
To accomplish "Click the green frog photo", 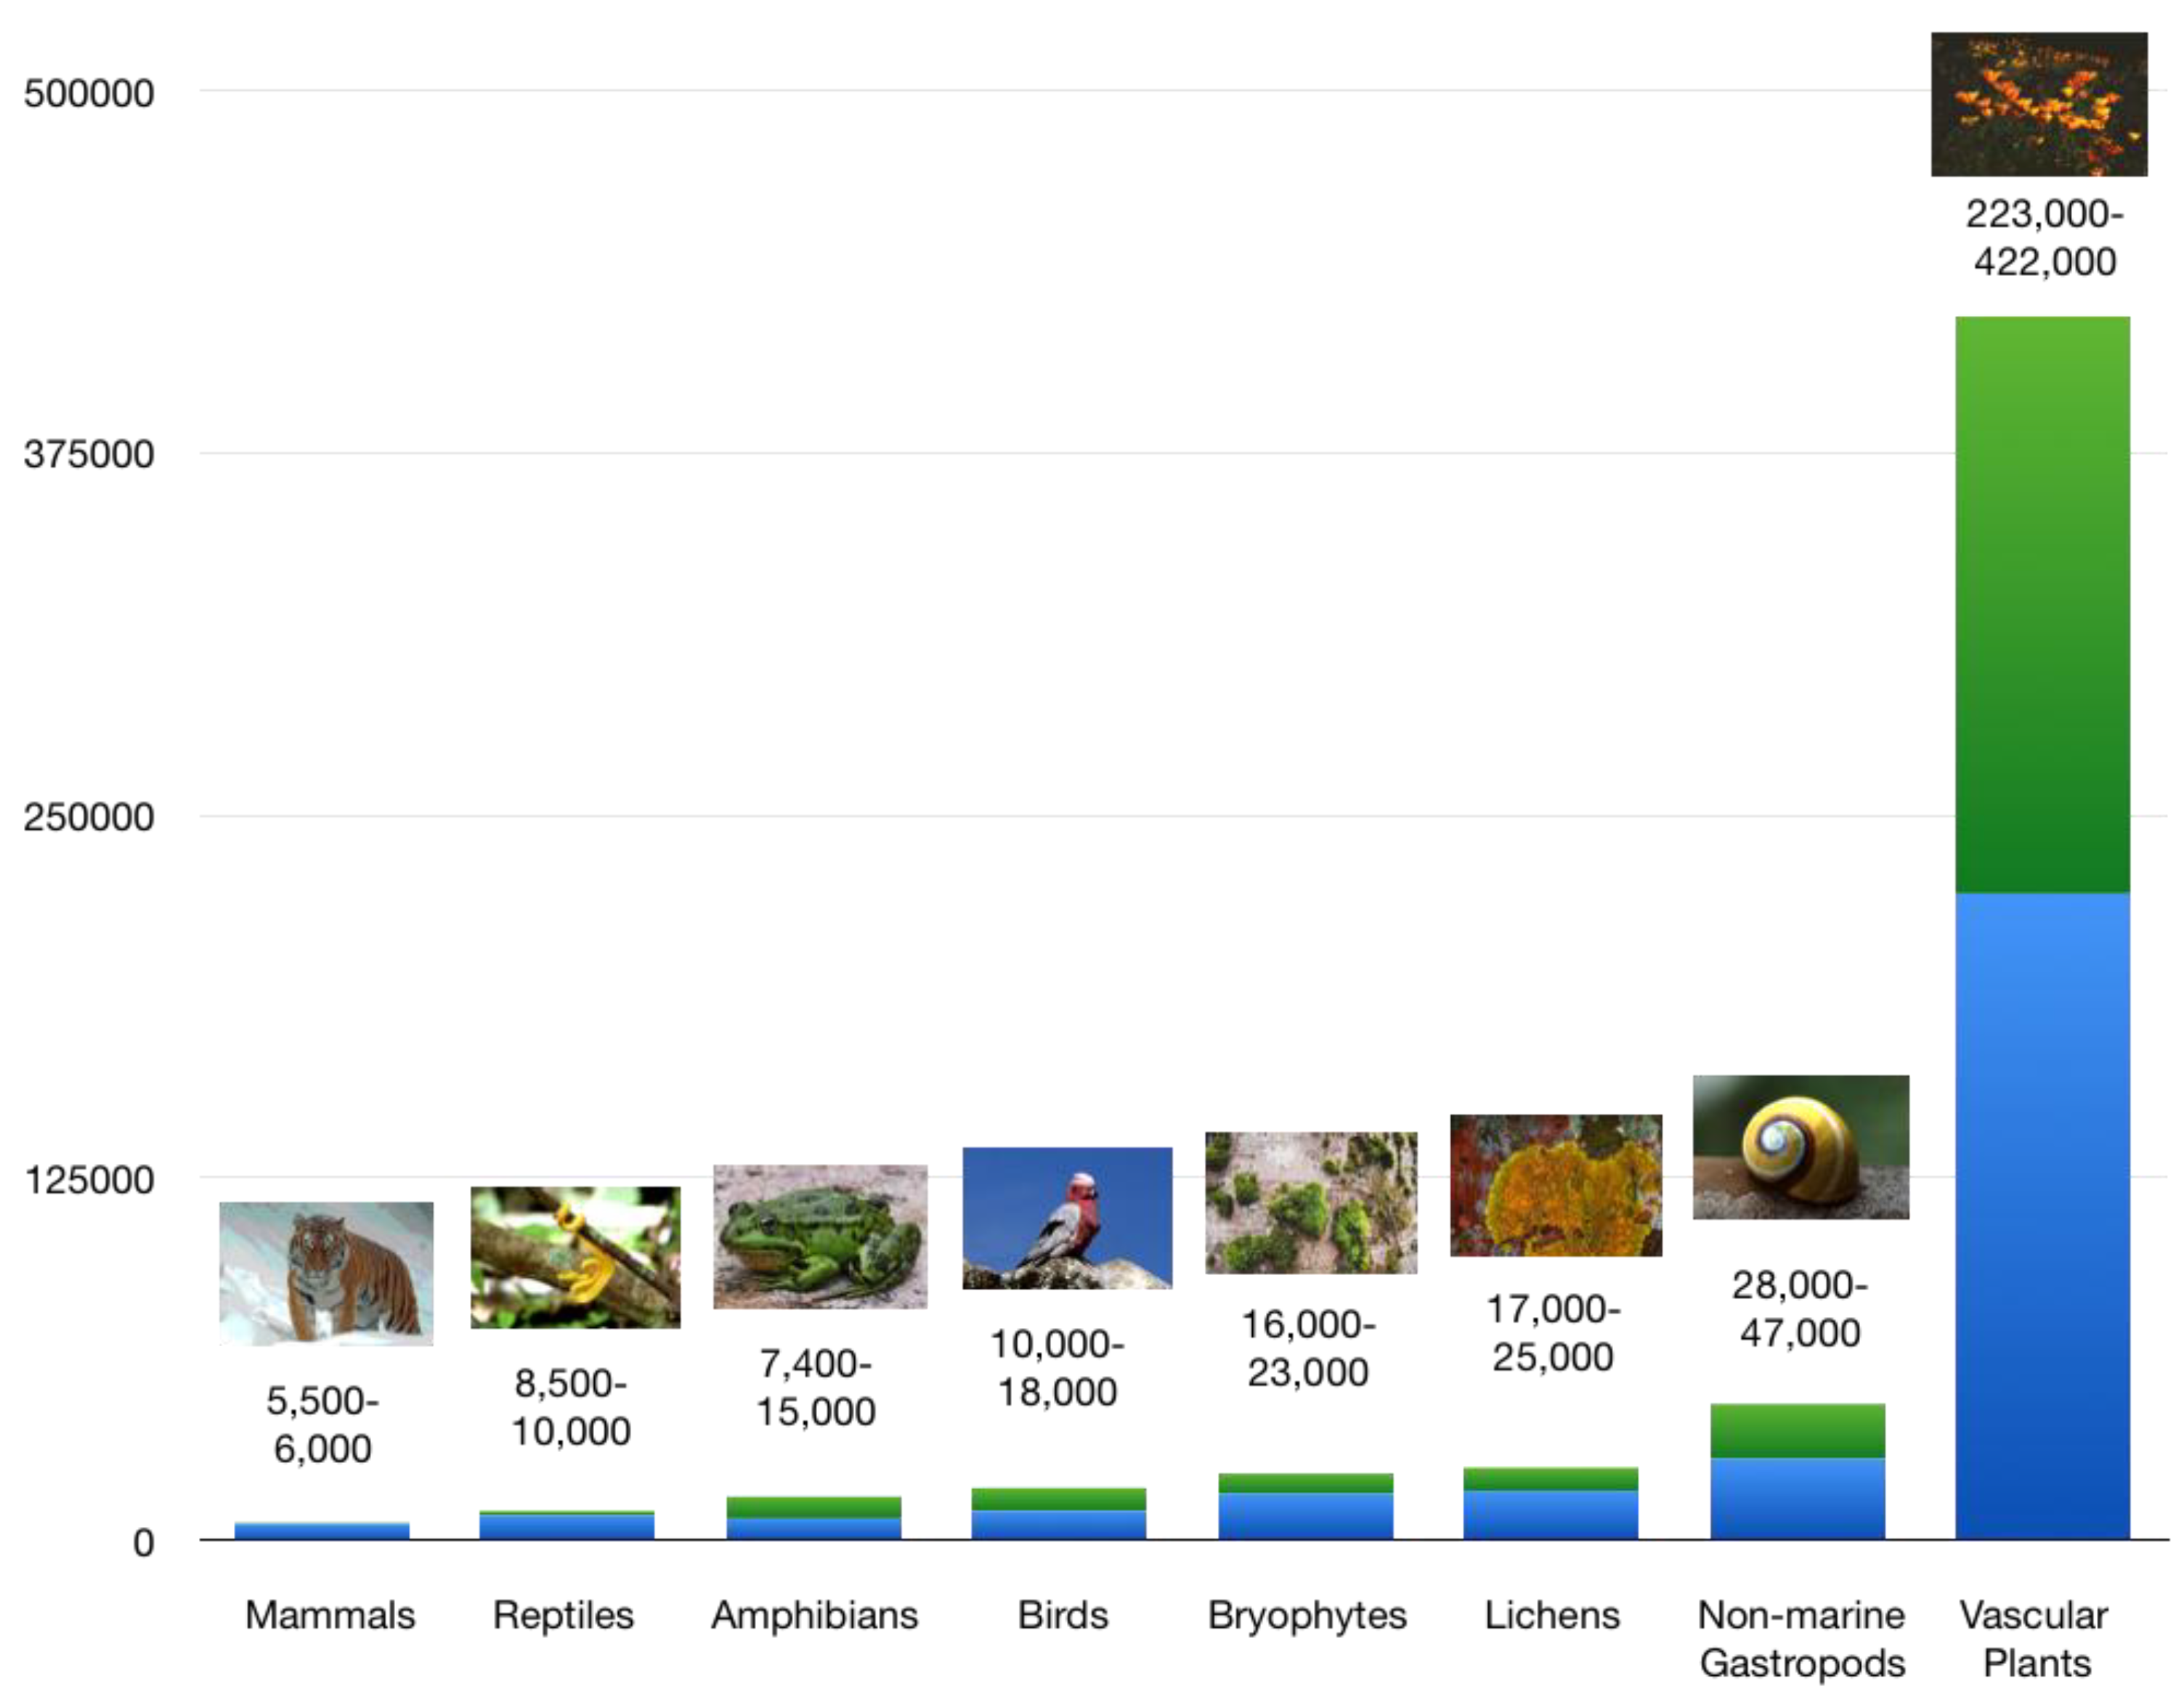I will click(x=820, y=1236).
